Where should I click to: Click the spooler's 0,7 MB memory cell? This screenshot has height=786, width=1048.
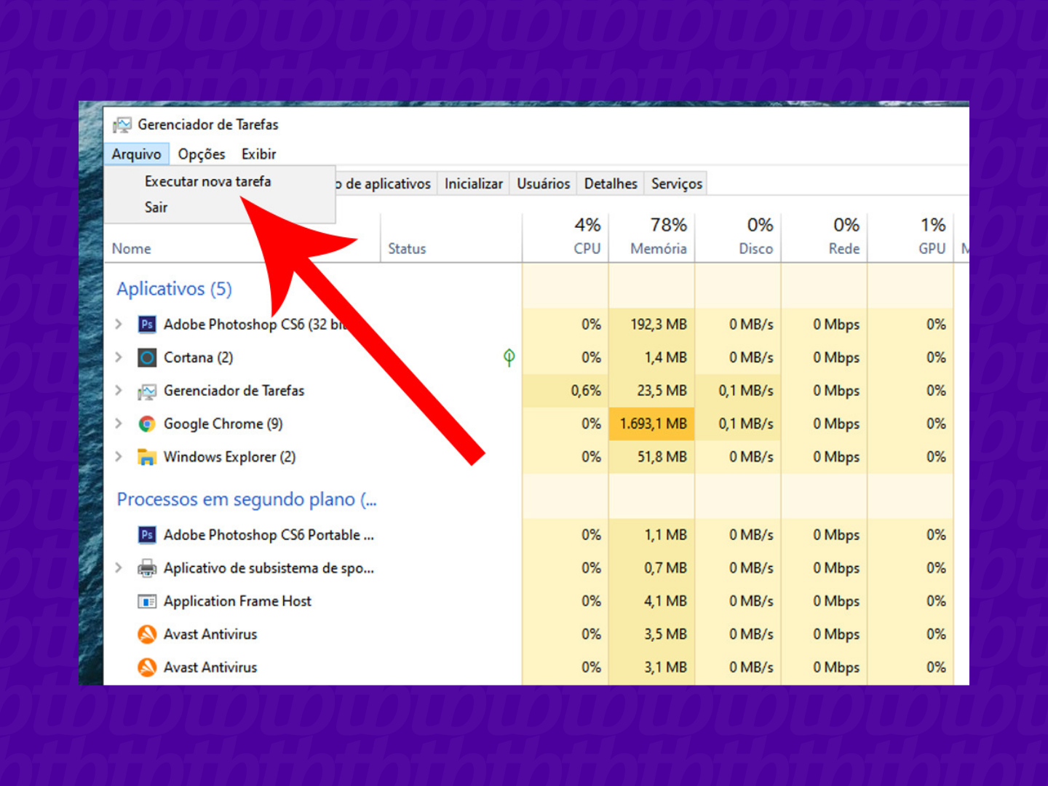pos(652,568)
